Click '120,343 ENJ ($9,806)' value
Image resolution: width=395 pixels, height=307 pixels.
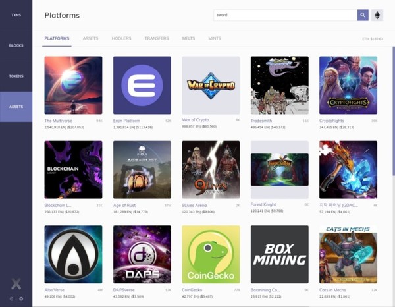(x=198, y=212)
